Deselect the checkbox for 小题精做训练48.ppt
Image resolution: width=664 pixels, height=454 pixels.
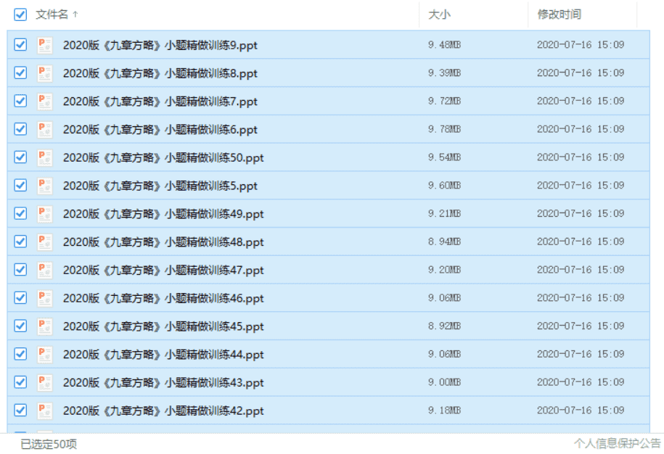coord(20,242)
